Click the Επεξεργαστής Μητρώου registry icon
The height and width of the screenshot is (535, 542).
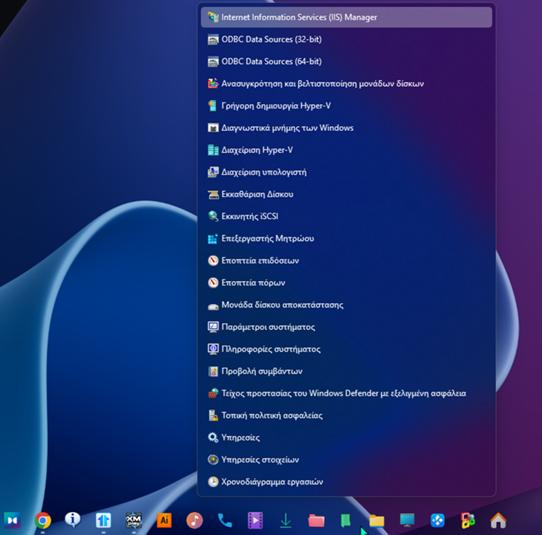click(213, 239)
